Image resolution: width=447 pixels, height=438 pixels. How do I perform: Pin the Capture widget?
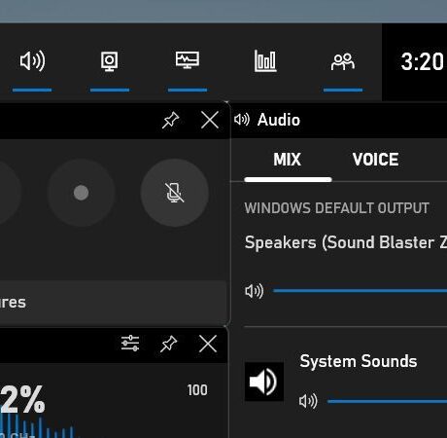[170, 121]
